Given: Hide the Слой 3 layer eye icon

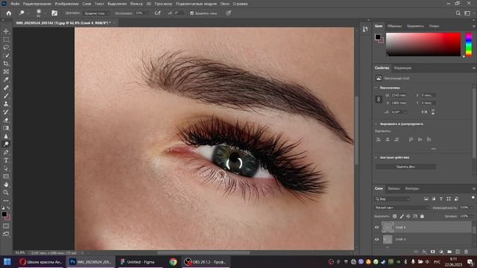Looking at the screenshot, I should 377,240.
